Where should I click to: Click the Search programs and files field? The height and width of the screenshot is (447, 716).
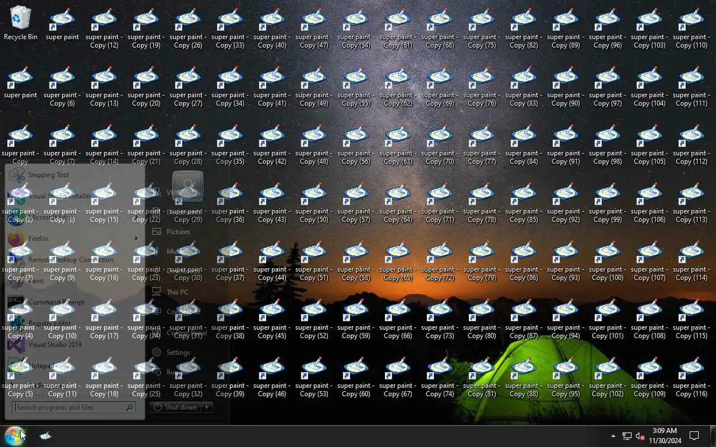click(74, 407)
